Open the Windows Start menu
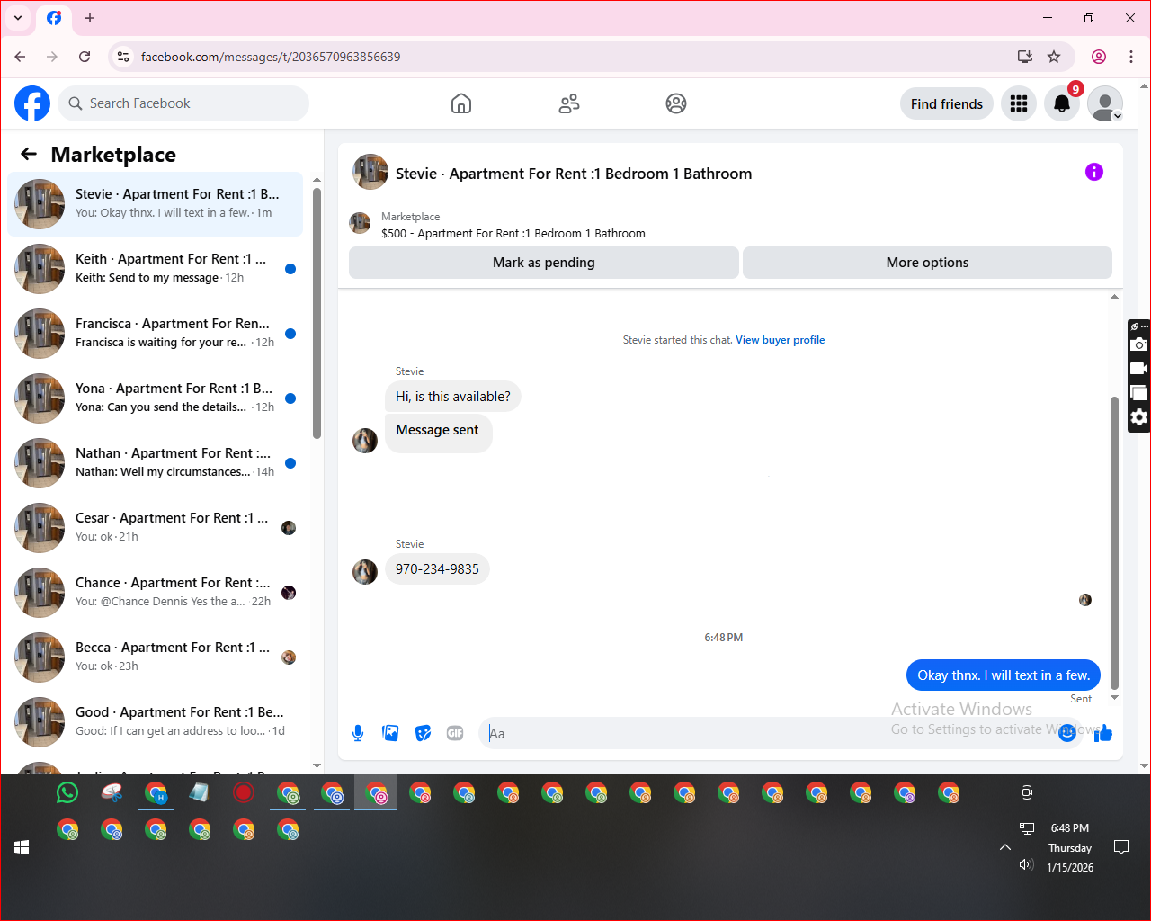Image resolution: width=1151 pixels, height=921 pixels. click(22, 847)
